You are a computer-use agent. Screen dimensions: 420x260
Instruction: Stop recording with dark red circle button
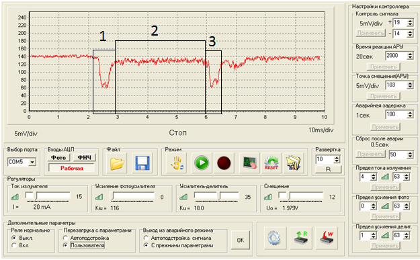[224, 163]
